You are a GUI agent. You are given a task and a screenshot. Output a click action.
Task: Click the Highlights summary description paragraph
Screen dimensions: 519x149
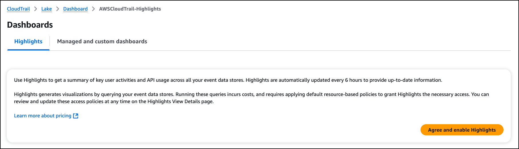tap(228, 80)
